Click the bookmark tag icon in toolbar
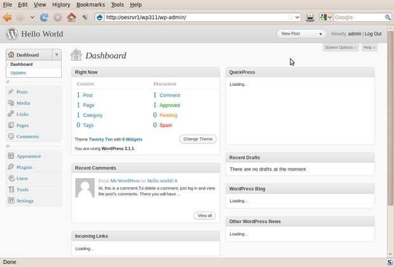Image resolution: width=394 pixels, height=267 pixels. pyautogui.click(x=85, y=17)
